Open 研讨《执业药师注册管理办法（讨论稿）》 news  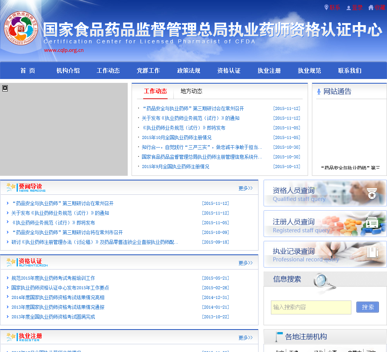pos(94,242)
